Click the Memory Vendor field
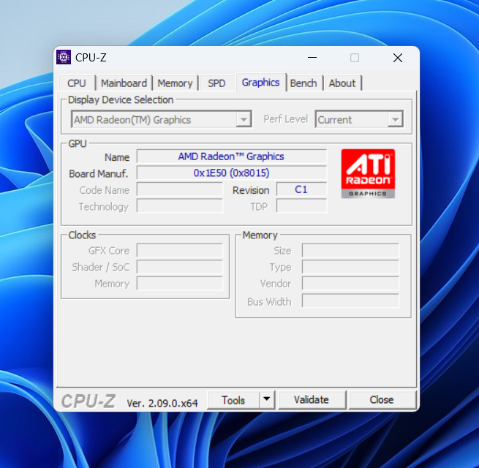This screenshot has height=468, width=479. point(350,284)
